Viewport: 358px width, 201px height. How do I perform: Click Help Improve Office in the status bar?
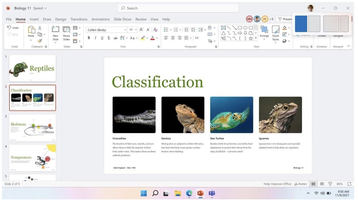click(277, 184)
